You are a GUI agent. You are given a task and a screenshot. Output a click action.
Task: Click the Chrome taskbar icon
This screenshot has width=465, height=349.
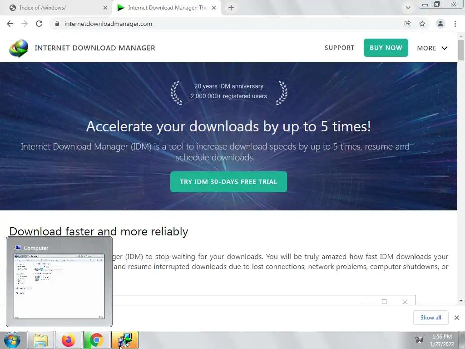[96, 340]
